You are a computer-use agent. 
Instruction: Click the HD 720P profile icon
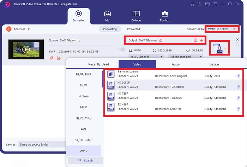pos(111,96)
